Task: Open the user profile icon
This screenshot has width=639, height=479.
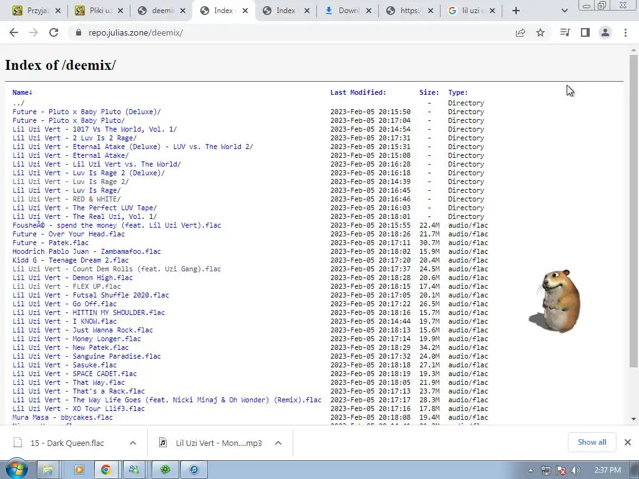Action: pyautogui.click(x=605, y=32)
